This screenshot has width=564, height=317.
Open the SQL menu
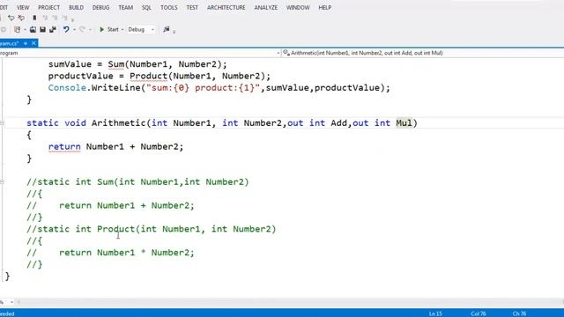(x=146, y=7)
